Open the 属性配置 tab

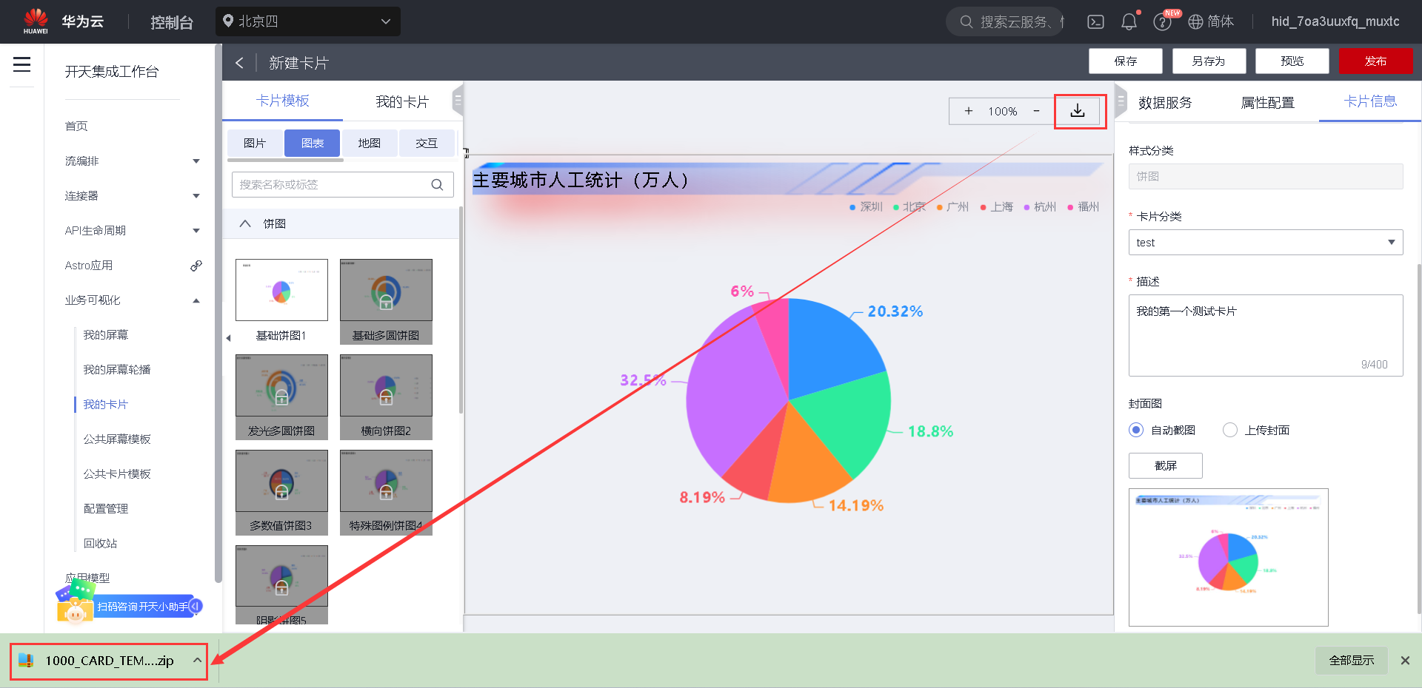pos(1268,103)
